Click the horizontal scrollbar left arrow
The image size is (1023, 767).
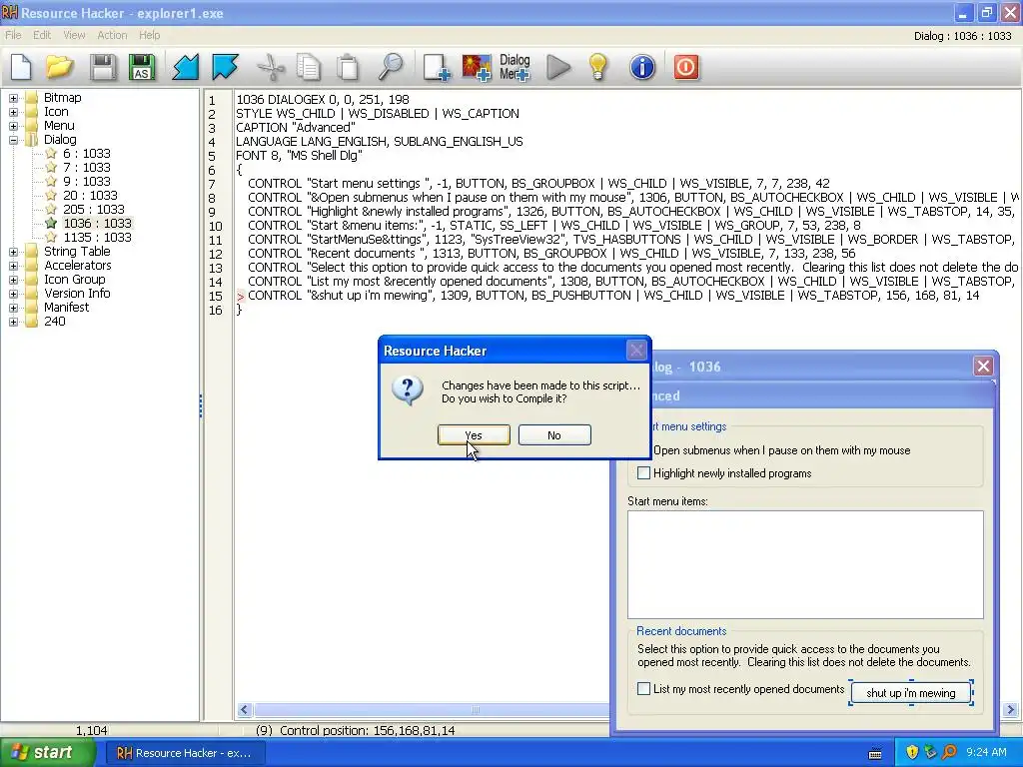[245, 710]
